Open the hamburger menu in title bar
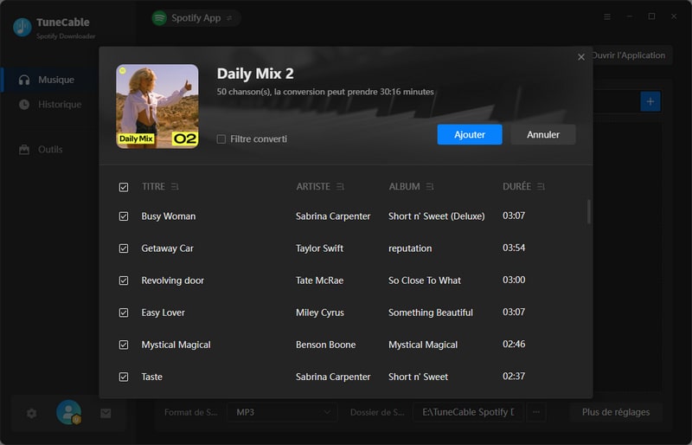The image size is (692, 445). pos(606,16)
